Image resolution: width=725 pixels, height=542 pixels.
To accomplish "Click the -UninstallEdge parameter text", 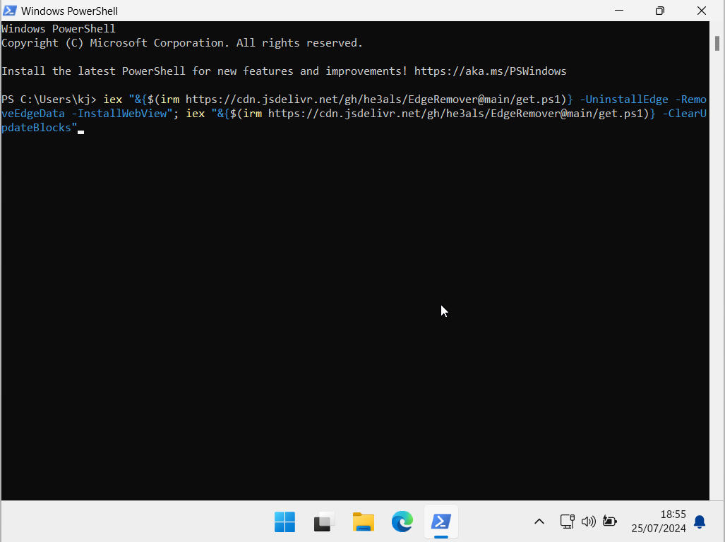I will (x=624, y=100).
